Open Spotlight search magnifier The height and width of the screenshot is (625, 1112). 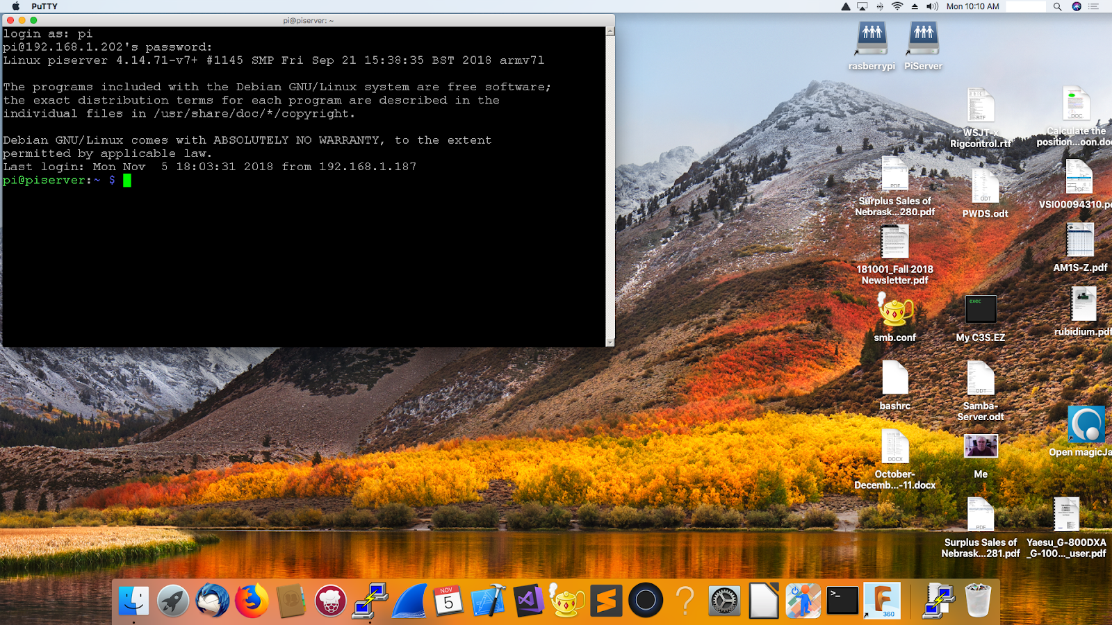point(1057,6)
